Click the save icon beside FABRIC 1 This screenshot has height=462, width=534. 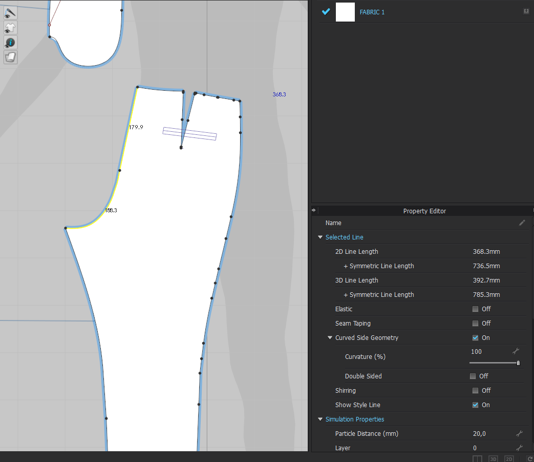click(526, 11)
